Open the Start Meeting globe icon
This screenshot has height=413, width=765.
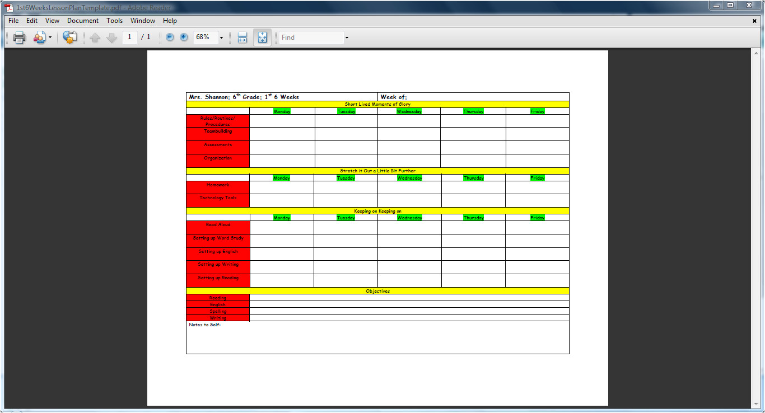coord(69,37)
